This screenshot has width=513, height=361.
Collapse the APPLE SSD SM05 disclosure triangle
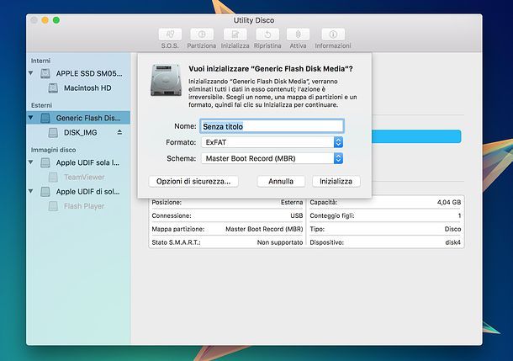pyautogui.click(x=31, y=73)
